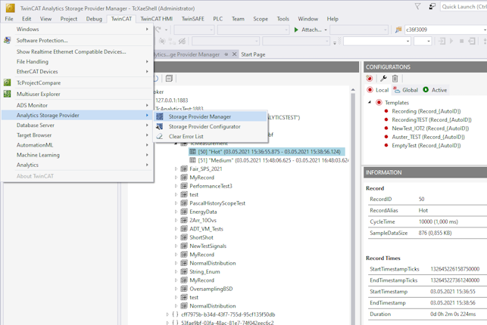Collapse the Templates tree node
Image resolution: width=487 pixels, height=325 pixels.
click(370, 102)
